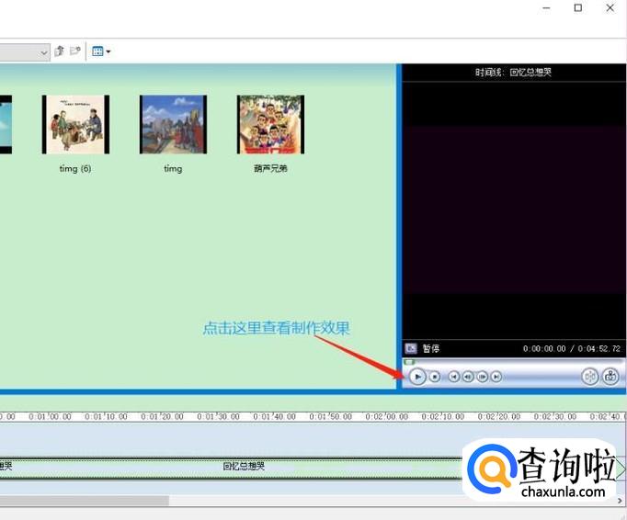Click the New Collection Folder icon
The width and height of the screenshot is (627, 520).
click(75, 51)
